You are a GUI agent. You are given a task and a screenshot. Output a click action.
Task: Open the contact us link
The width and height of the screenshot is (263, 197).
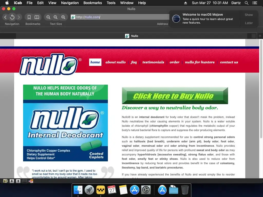[x=229, y=62]
